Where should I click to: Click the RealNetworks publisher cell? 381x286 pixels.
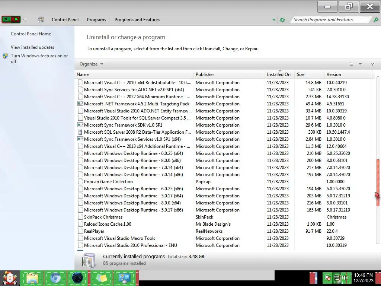tap(209, 231)
